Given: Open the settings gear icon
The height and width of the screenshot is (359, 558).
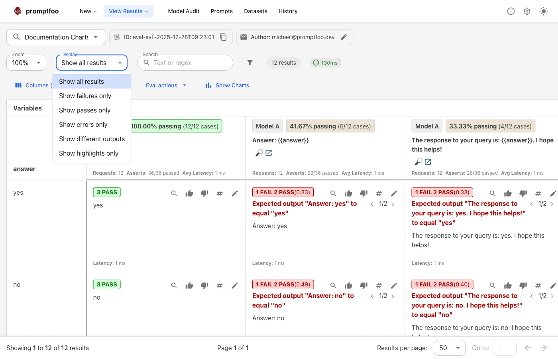Looking at the screenshot, I should pyautogui.click(x=527, y=11).
